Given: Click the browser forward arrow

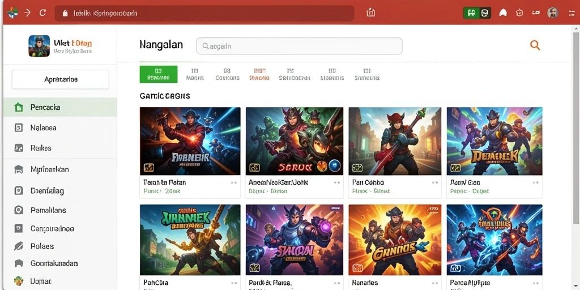Looking at the screenshot, I should point(27,13).
